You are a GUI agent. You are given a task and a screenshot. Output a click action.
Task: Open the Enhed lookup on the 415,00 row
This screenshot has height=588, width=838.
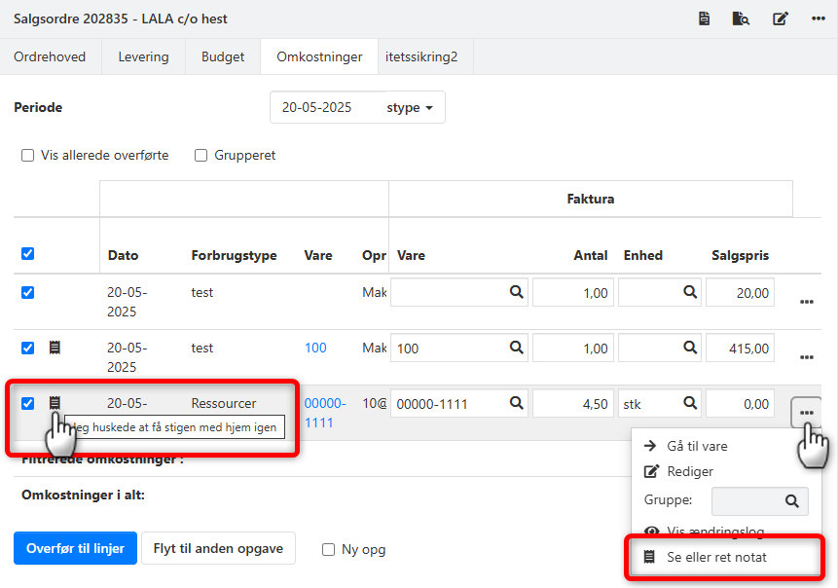pos(689,348)
